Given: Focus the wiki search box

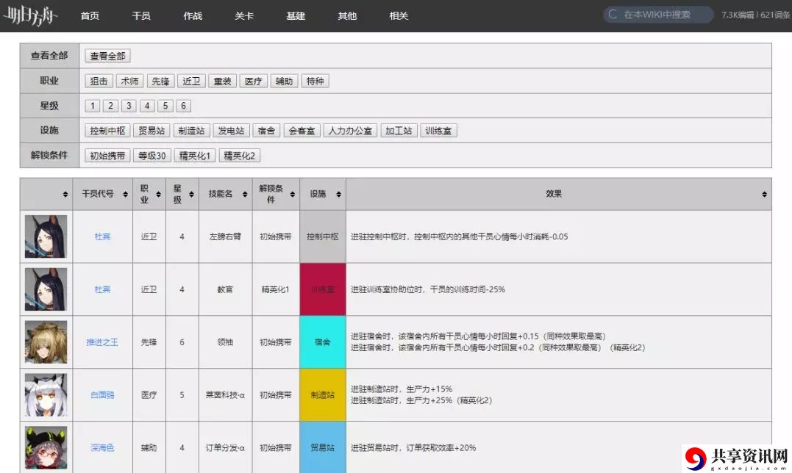Looking at the screenshot, I should (658, 15).
